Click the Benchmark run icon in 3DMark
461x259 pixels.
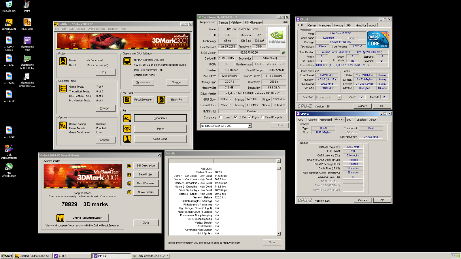tap(127, 118)
